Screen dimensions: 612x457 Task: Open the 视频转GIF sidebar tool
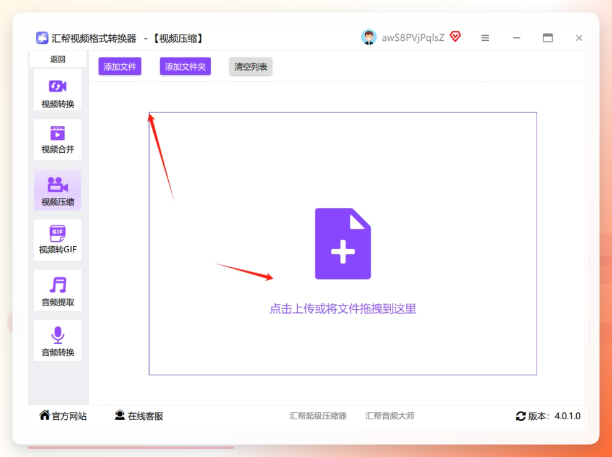tap(57, 240)
